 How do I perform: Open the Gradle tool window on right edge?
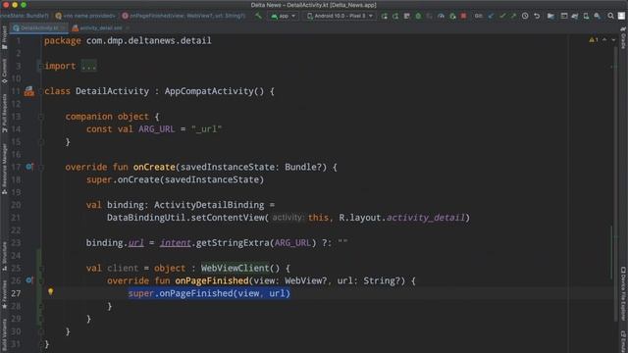pyautogui.click(x=623, y=38)
